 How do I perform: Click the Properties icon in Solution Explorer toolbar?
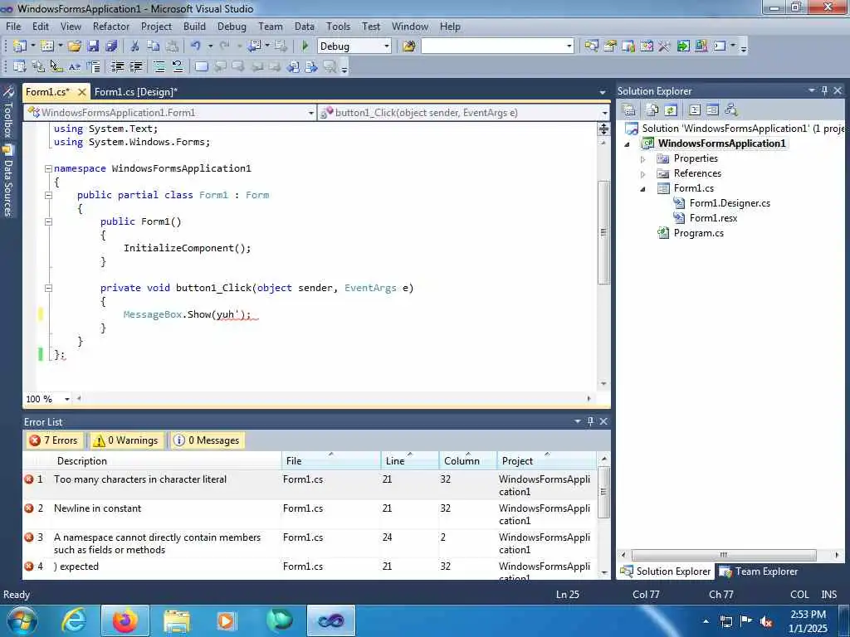pos(629,110)
